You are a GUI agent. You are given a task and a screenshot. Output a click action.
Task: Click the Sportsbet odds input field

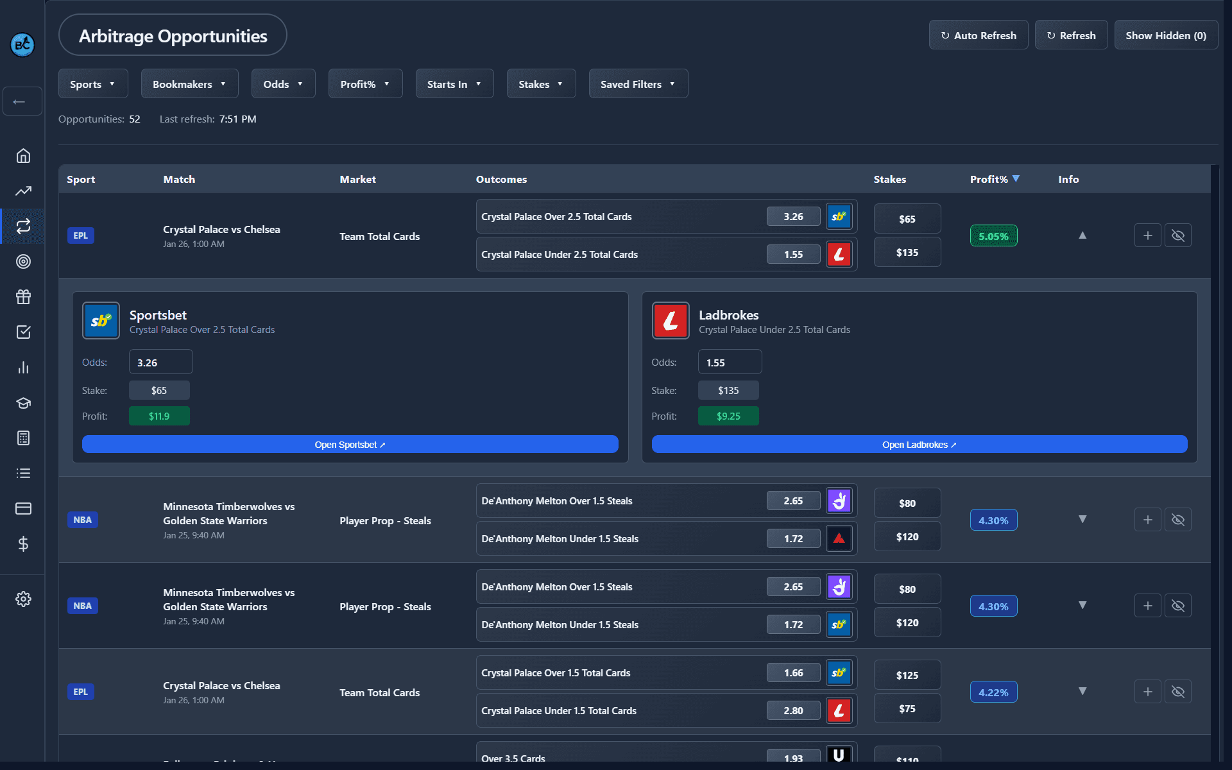pyautogui.click(x=160, y=363)
